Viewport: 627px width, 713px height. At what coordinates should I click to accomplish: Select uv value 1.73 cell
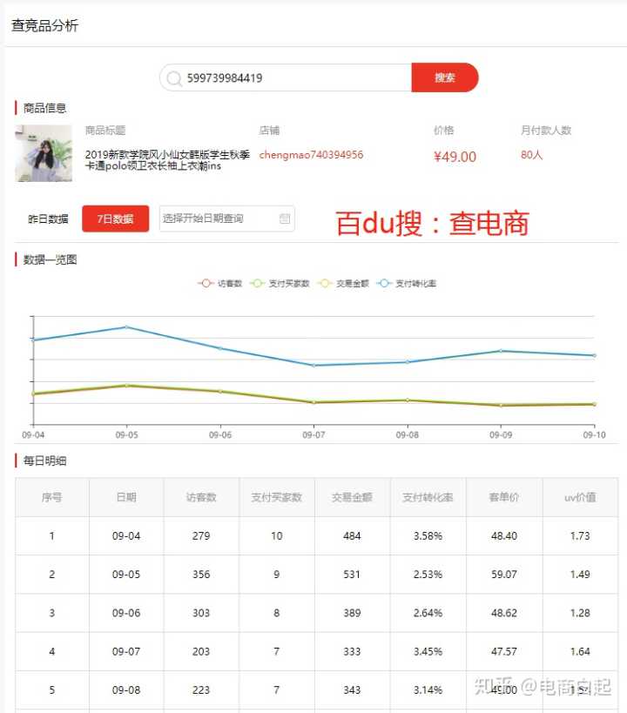tap(580, 536)
